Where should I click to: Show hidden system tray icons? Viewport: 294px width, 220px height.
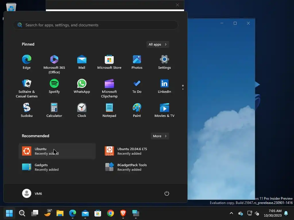click(x=231, y=213)
